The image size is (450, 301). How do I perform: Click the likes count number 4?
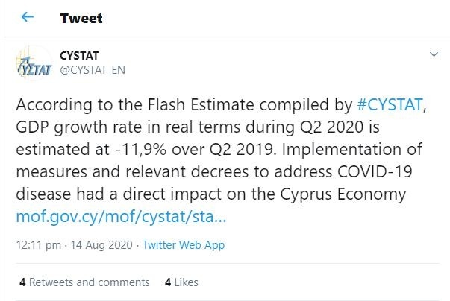[168, 282]
